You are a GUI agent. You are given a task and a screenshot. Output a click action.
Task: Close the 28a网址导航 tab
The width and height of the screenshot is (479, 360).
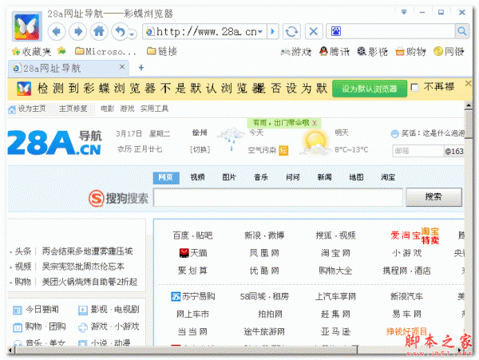point(122,66)
